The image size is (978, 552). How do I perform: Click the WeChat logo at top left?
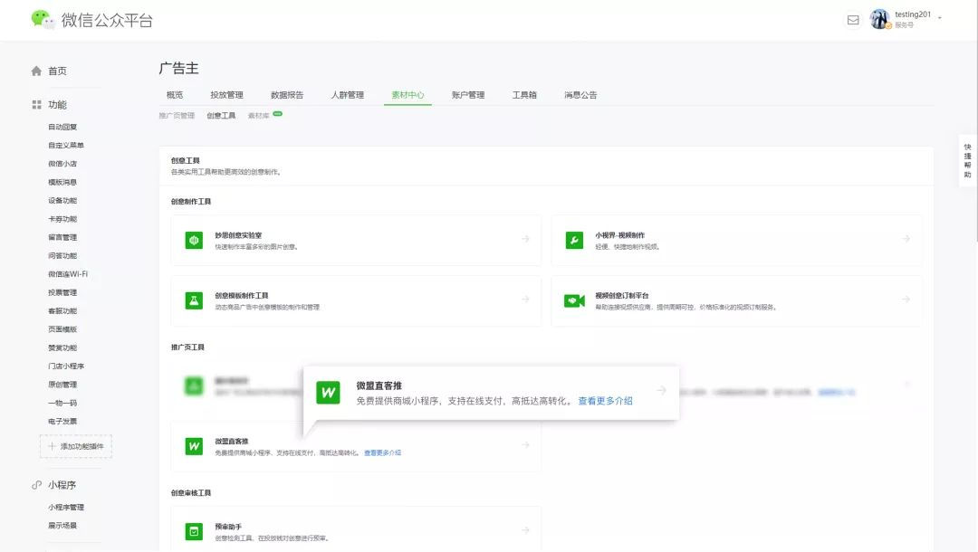(x=43, y=19)
